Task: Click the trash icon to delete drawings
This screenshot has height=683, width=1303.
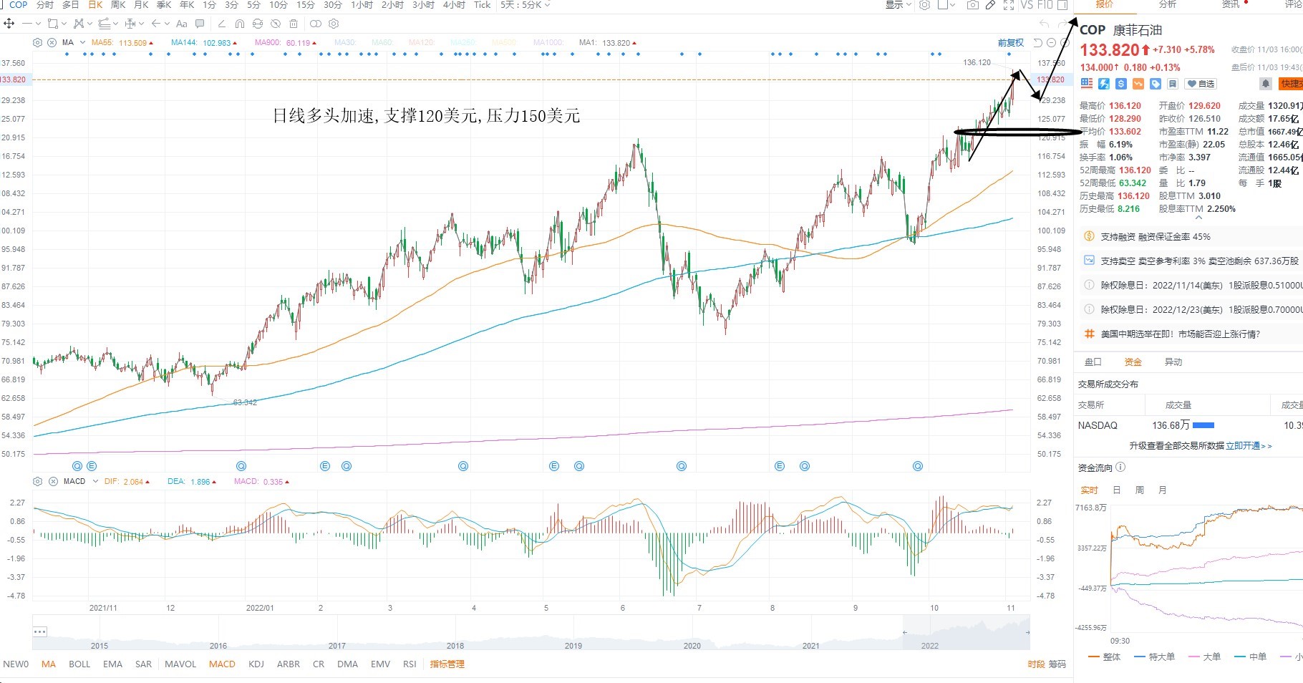Action: coord(294,24)
